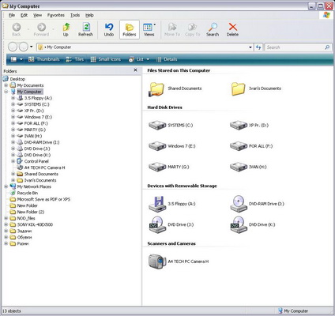Expand SYSTEMS (C:) in folder tree
Image resolution: width=335 pixels, height=316 pixels.
(13, 104)
